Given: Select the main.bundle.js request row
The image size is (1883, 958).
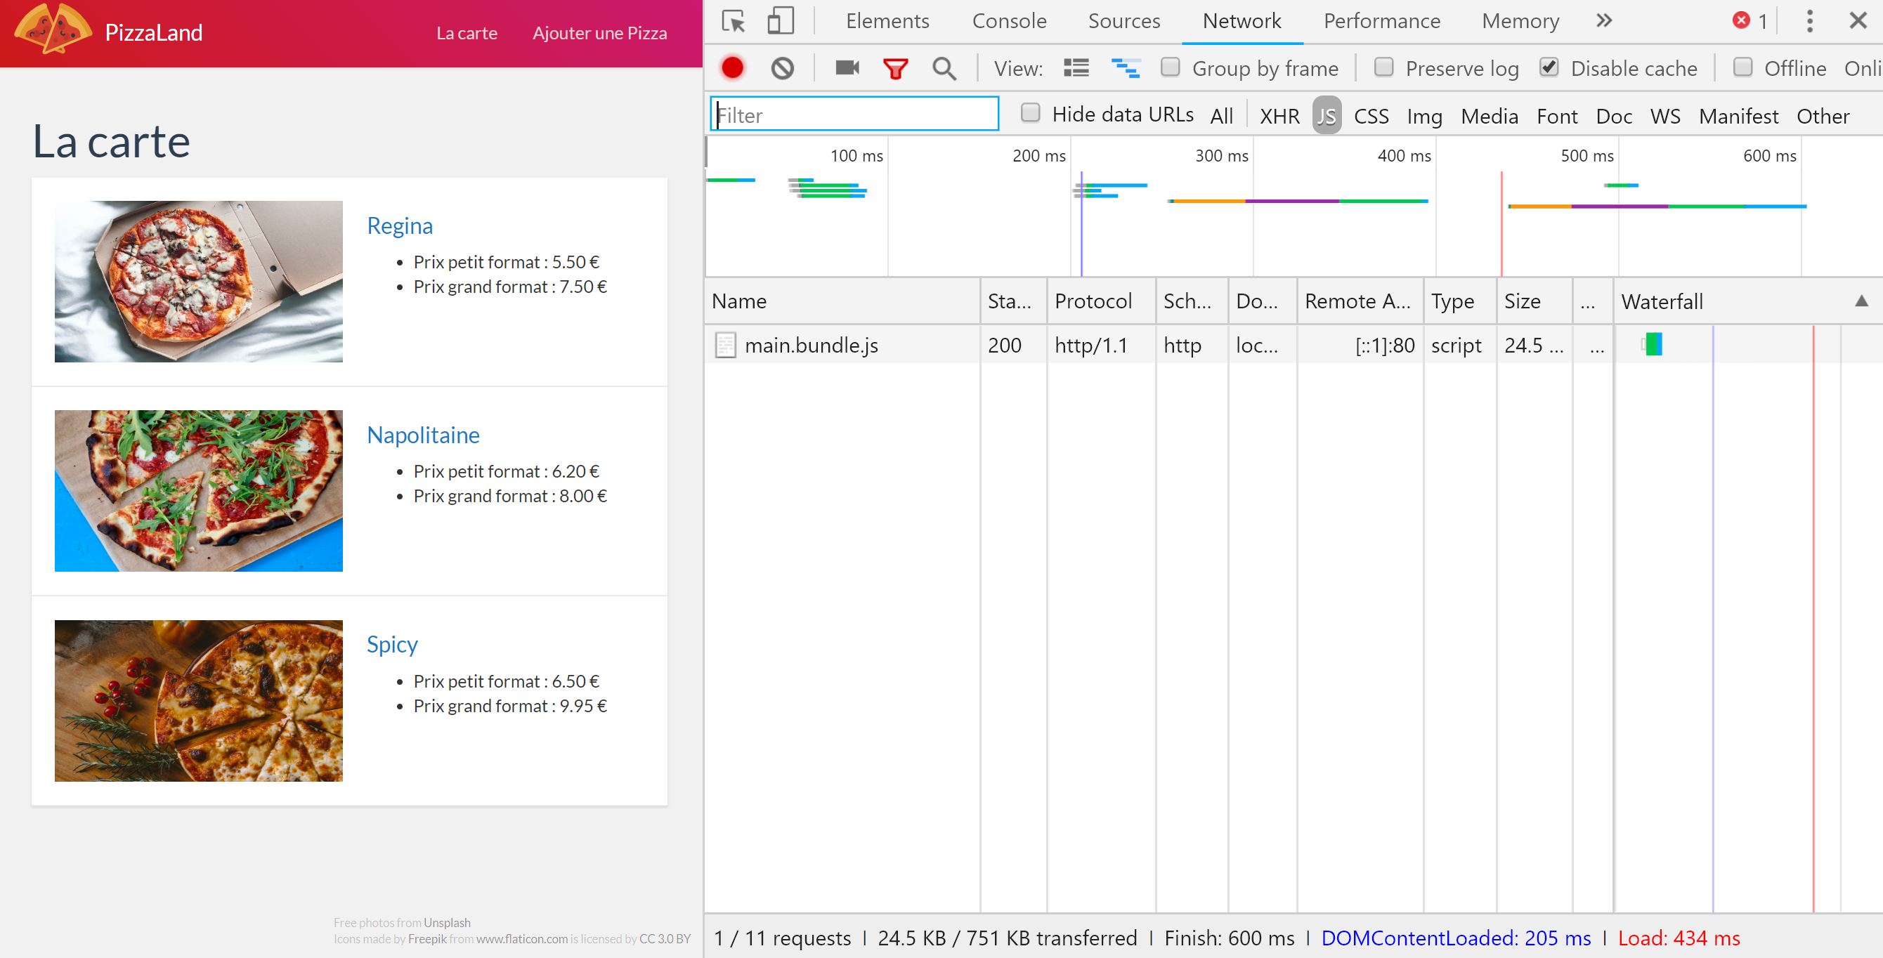Looking at the screenshot, I should click(x=1294, y=345).
